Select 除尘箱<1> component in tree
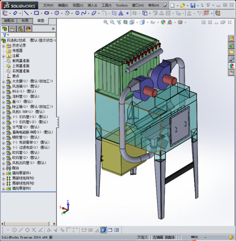 tap(32, 107)
